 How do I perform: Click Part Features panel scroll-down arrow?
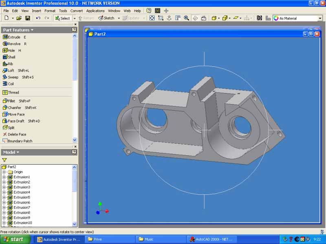75,140
